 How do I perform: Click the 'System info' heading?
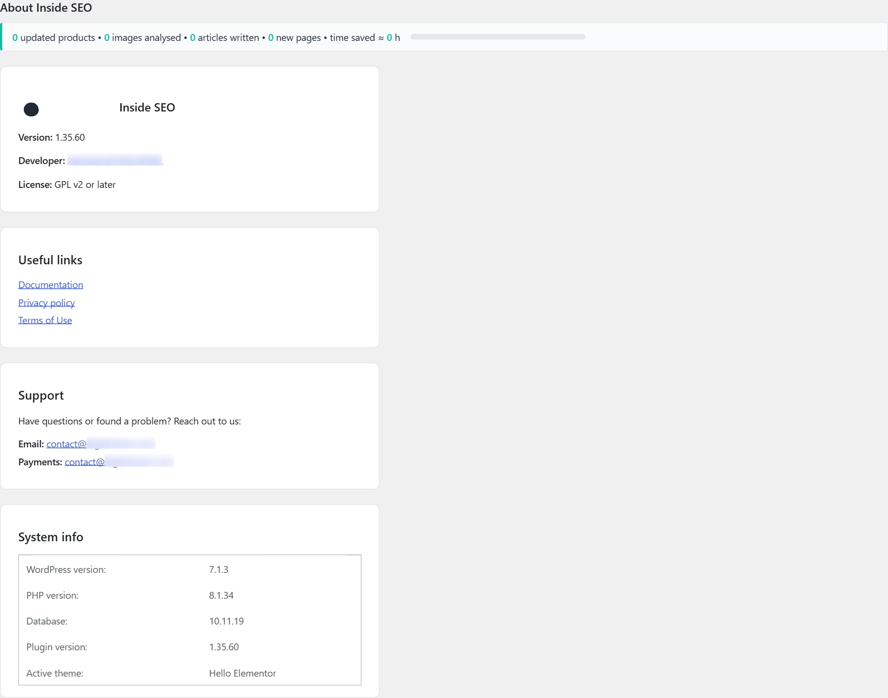[x=51, y=537]
